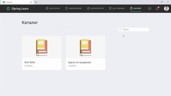Click the 2 КУРСА count under Soft Skills

click(28, 66)
